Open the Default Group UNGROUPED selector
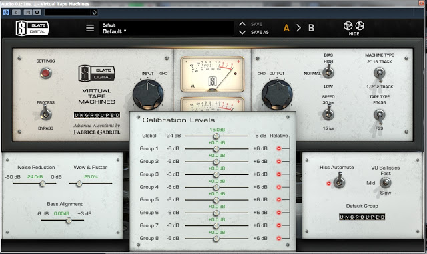427x254 pixels. [362, 217]
